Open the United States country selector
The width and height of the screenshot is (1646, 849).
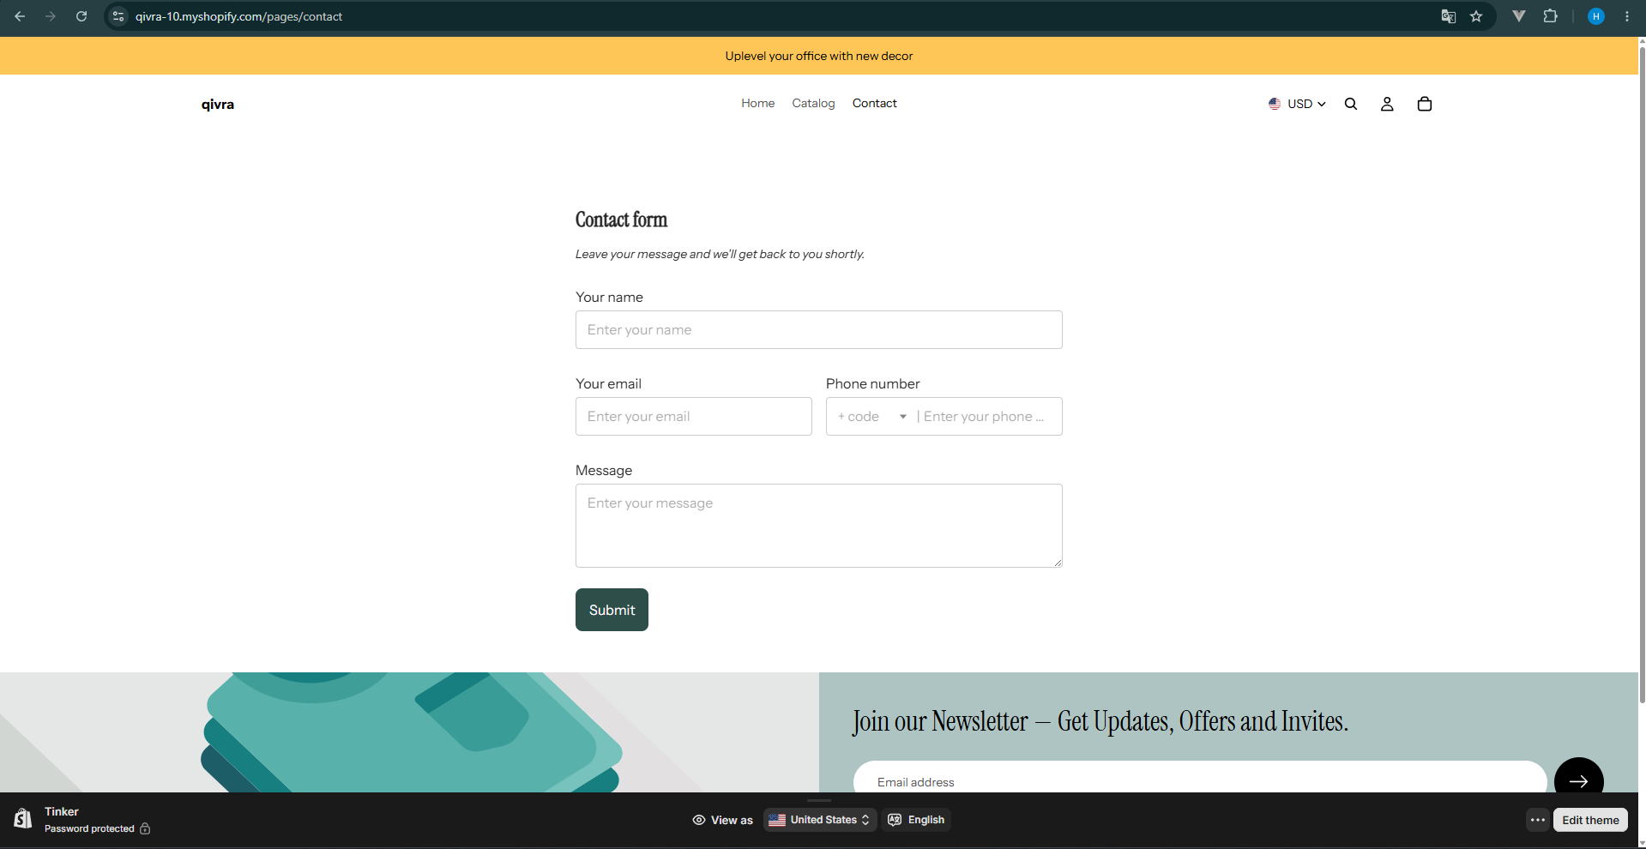820,820
